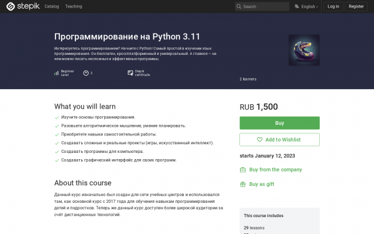Click checkmark beside 'Приобретете навыки самостоятельной работы'
This screenshot has width=374, height=234.
tap(57, 135)
